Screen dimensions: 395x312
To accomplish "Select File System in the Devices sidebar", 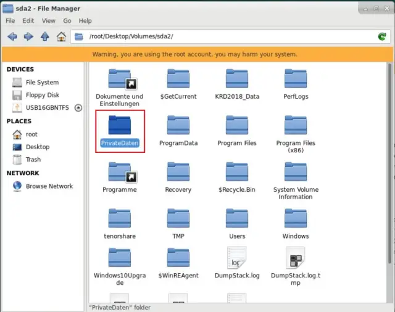I will [x=42, y=83].
